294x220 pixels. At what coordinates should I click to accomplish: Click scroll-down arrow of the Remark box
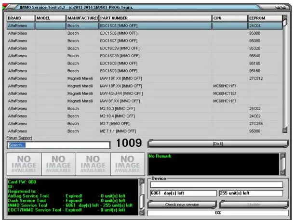283,172
